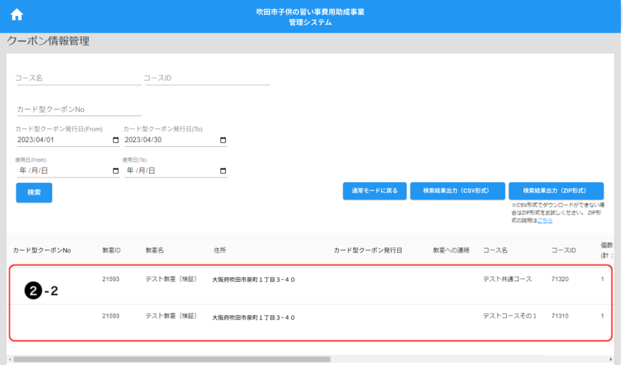This screenshot has width=623, height=365.
Task: Open the こちら link for ZIP explanation
Action: tap(545, 220)
